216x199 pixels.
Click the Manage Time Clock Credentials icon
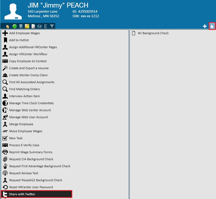5,103
